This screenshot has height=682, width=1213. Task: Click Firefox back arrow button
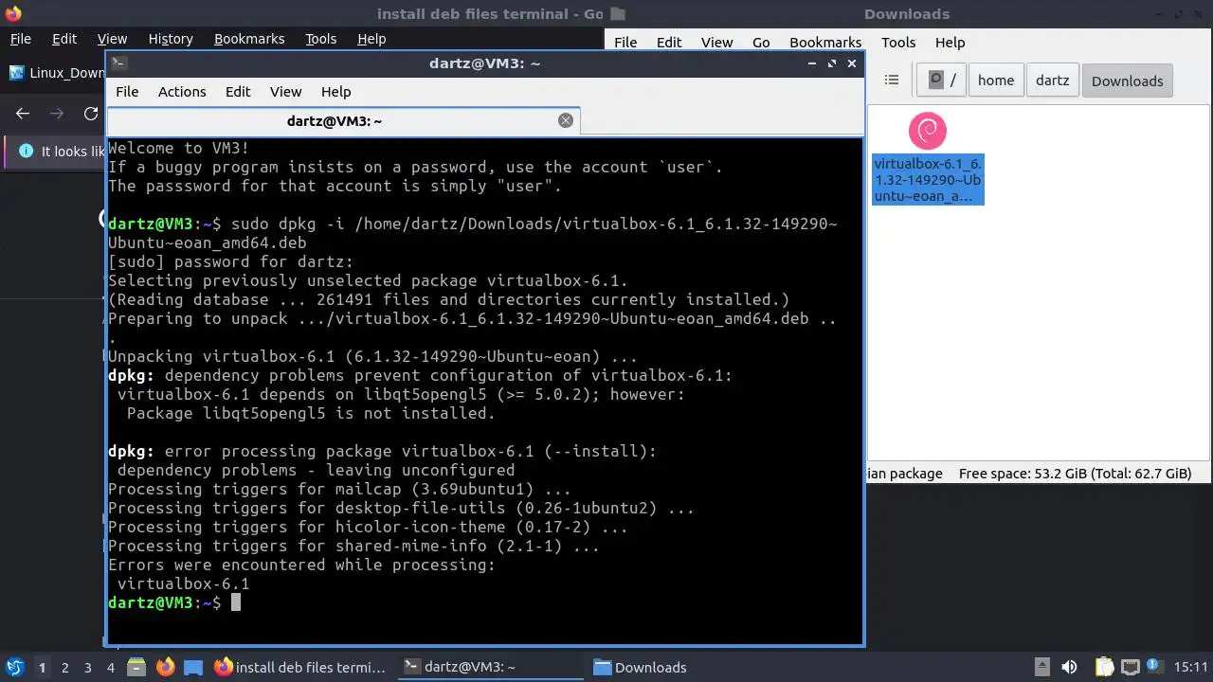(x=23, y=114)
